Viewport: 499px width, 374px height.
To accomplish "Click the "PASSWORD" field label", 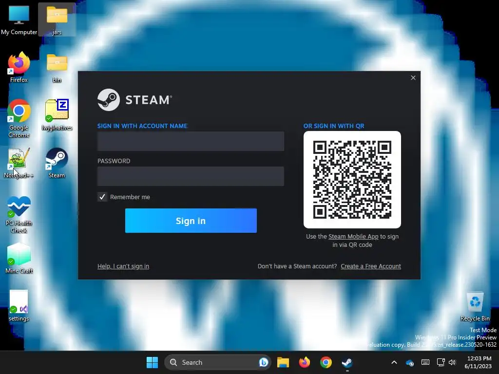I will click(x=114, y=161).
